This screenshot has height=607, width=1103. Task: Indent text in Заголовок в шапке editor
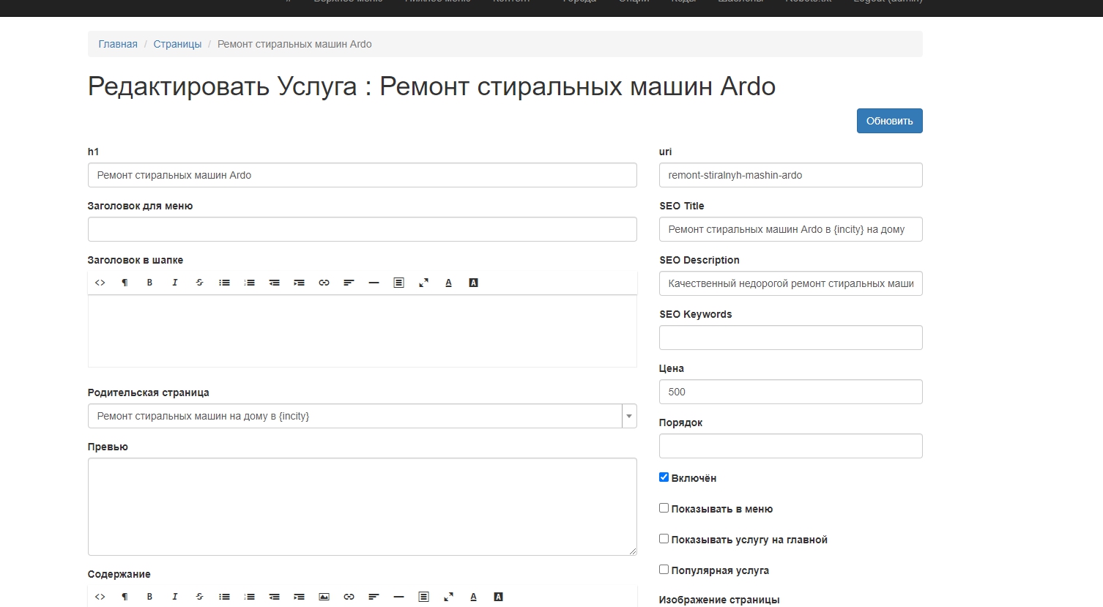[300, 283]
